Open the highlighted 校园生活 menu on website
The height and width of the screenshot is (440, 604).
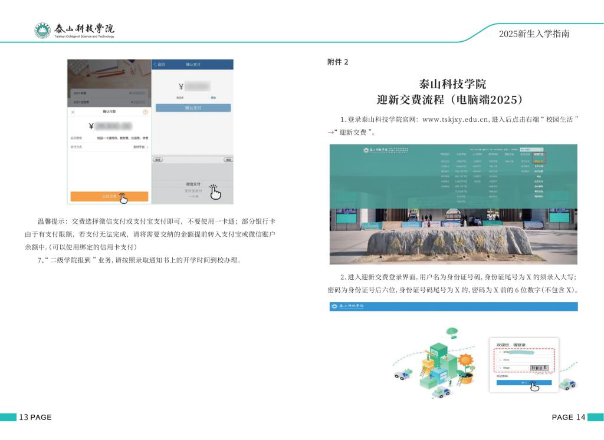click(x=538, y=154)
